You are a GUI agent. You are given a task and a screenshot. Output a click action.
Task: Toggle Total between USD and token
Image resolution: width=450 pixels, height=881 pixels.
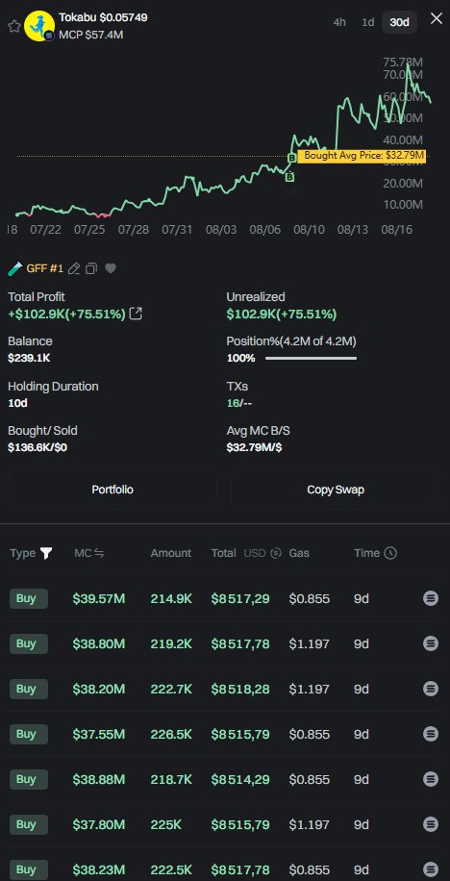(x=275, y=553)
